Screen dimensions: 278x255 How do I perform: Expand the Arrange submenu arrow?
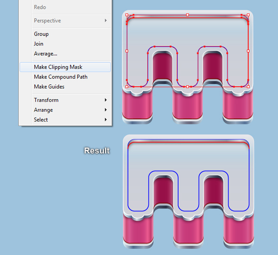pyautogui.click(x=106, y=110)
